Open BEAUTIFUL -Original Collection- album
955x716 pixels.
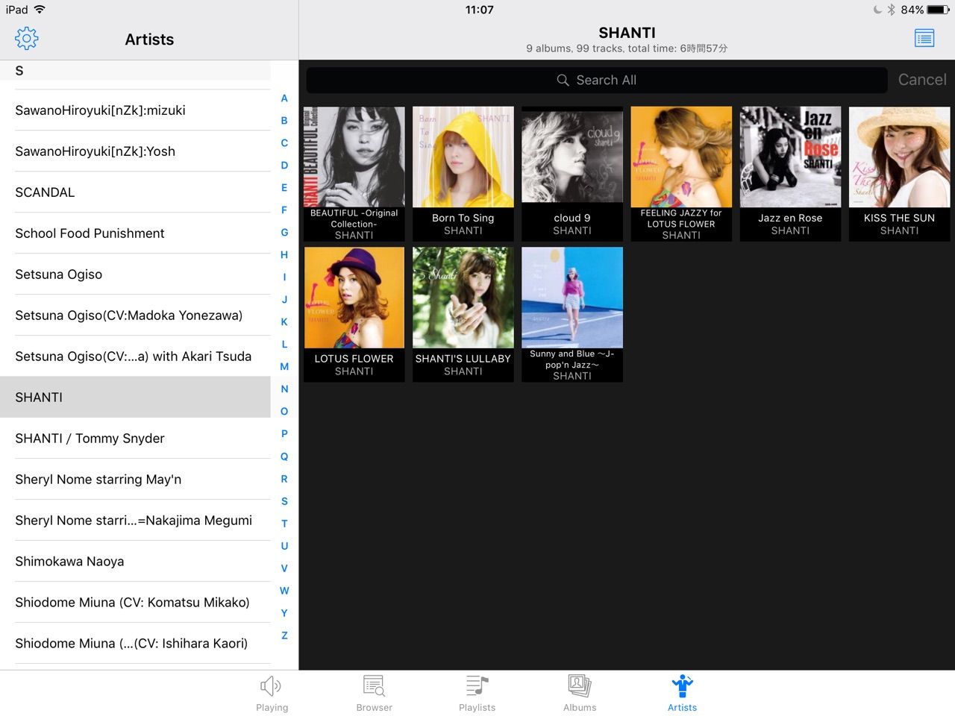coord(354,174)
